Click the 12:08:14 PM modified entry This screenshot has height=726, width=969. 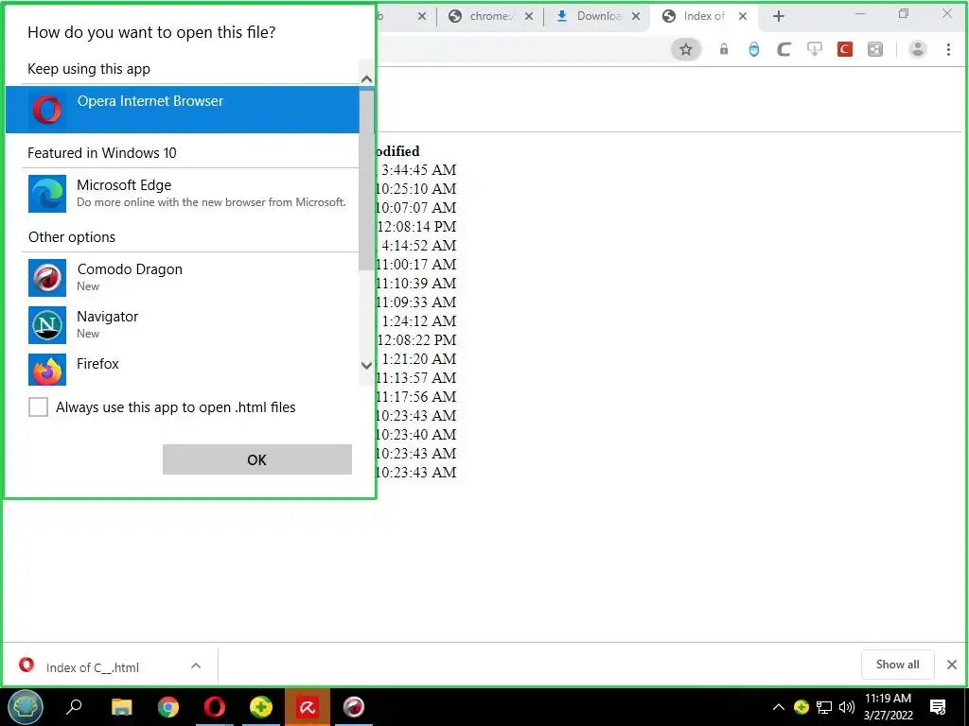click(x=416, y=227)
